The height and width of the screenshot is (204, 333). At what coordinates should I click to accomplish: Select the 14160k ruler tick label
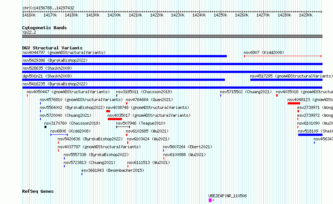coord(29,15)
